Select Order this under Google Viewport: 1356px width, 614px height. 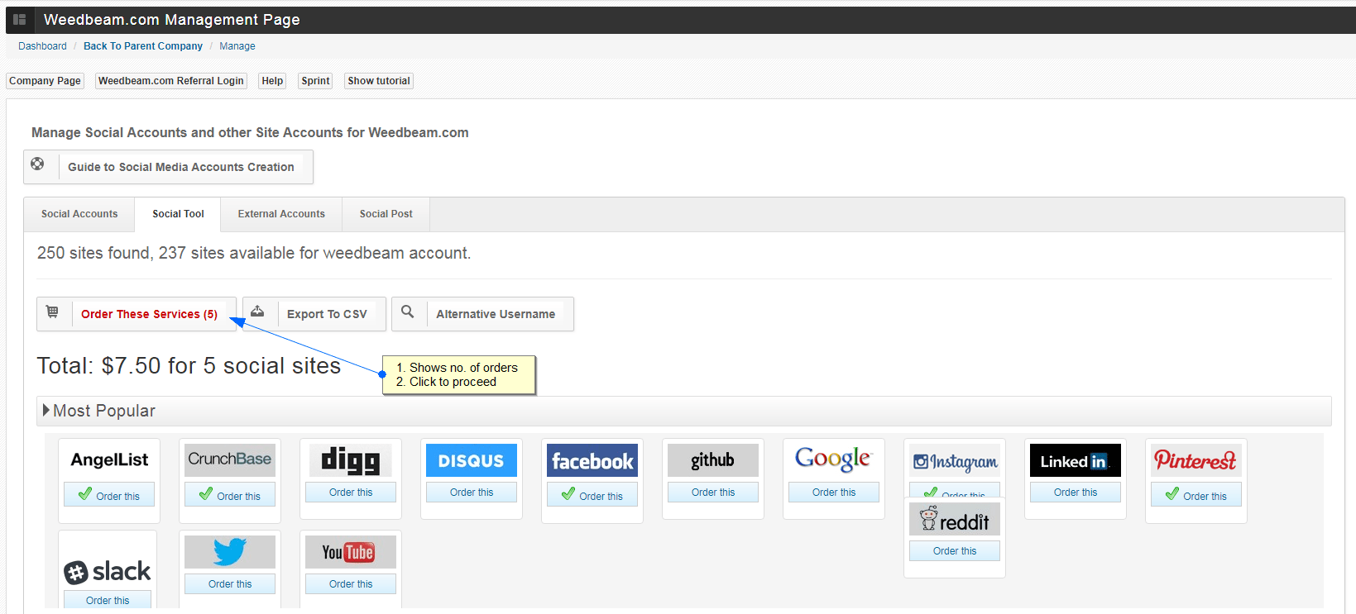(x=834, y=493)
